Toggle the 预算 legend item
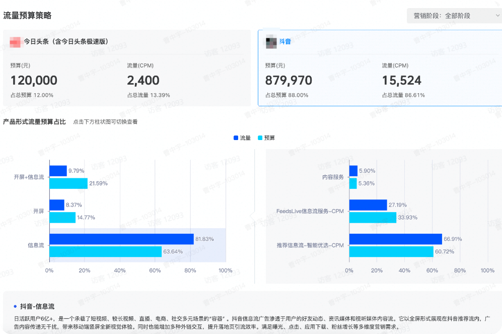The width and height of the screenshot is (502, 334). tap(266, 138)
